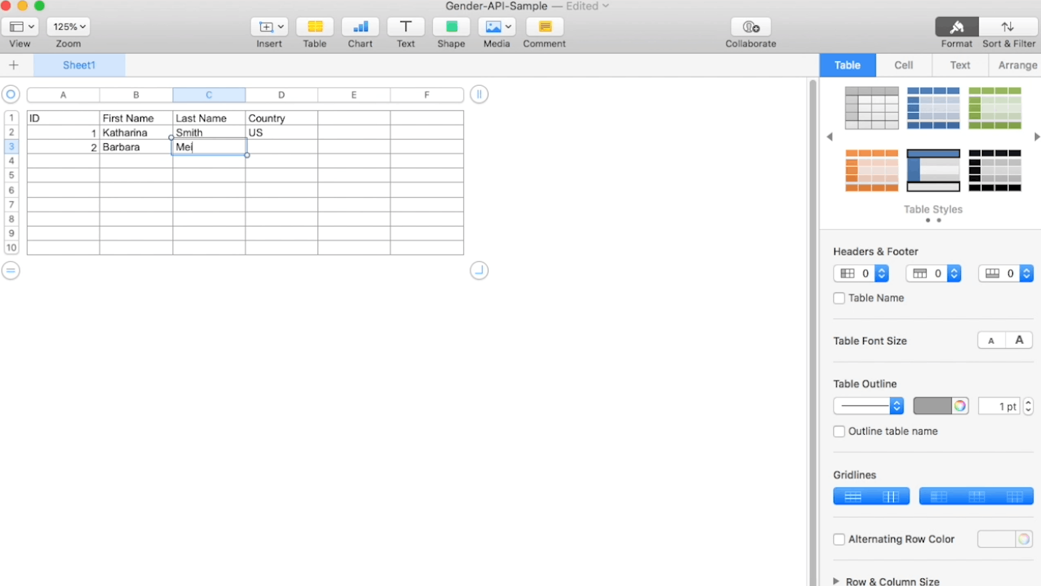Show previous table styles page

830,137
